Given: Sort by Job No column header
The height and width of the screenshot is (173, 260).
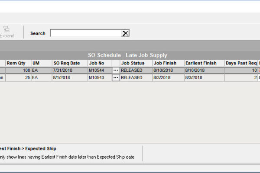Looking at the screenshot, I should tap(100, 63).
